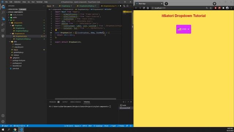234x132 pixels.
Task: Click the editor horizontal scrollbar
Action: 85,99
